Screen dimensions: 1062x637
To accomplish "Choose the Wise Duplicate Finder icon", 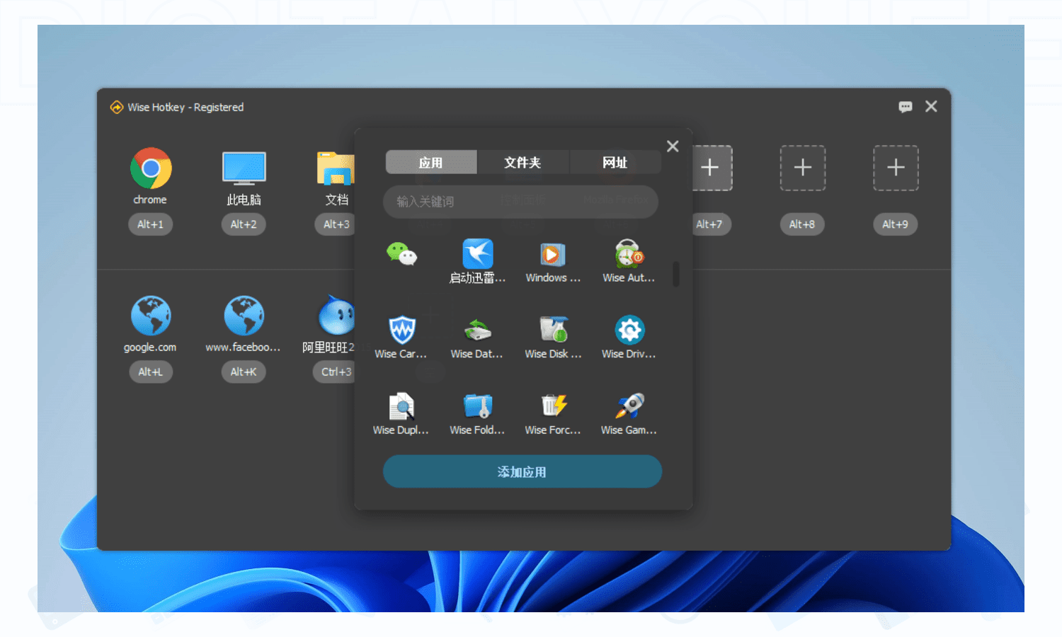I will tap(401, 406).
